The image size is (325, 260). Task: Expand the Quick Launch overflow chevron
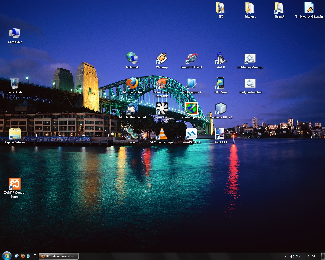(x=35, y=255)
